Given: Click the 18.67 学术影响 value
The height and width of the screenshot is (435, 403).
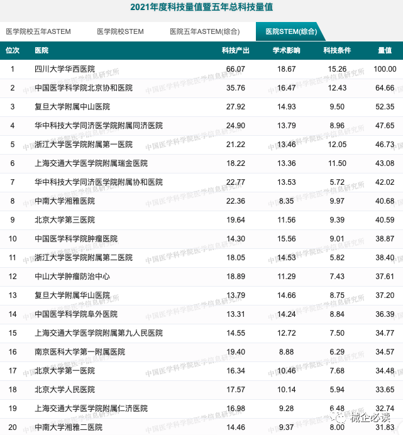Looking at the screenshot, I should (287, 69).
